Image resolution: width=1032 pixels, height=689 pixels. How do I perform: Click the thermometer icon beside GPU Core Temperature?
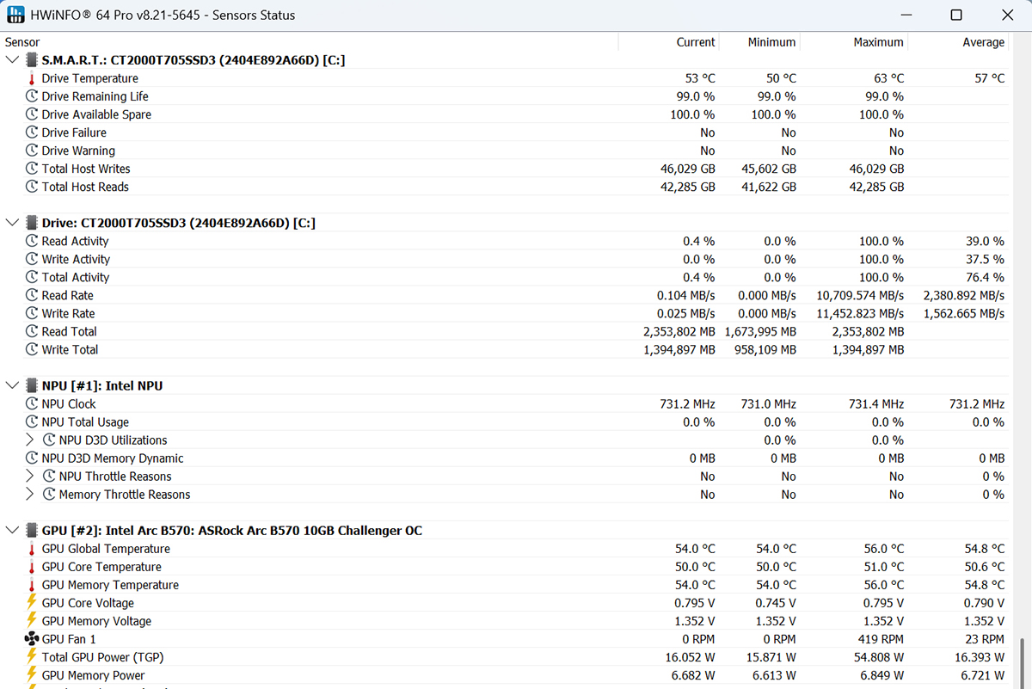(x=32, y=567)
